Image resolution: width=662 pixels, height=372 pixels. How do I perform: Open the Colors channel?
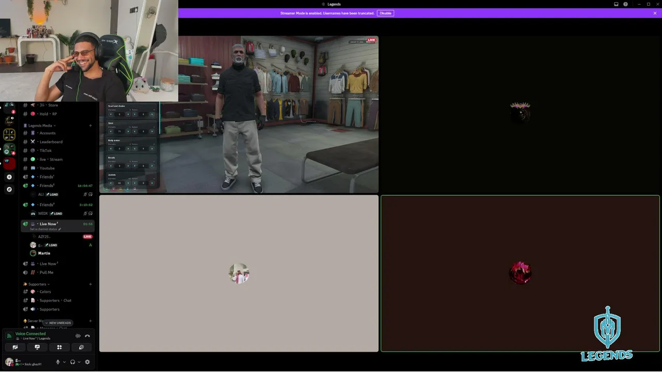coord(57,291)
